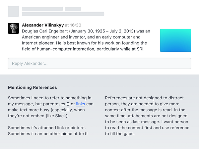Click the gray placeholder avatar square

pyautogui.click(x=13, y=11)
